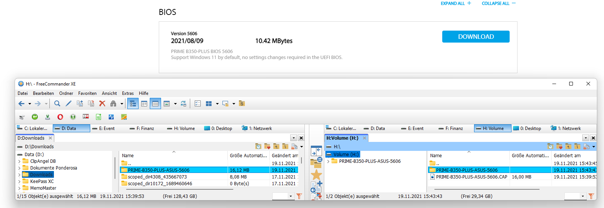Screen dimensions: 604x208
Task: Open right panel filter combo box
Action: pyautogui.click(x=575, y=196)
